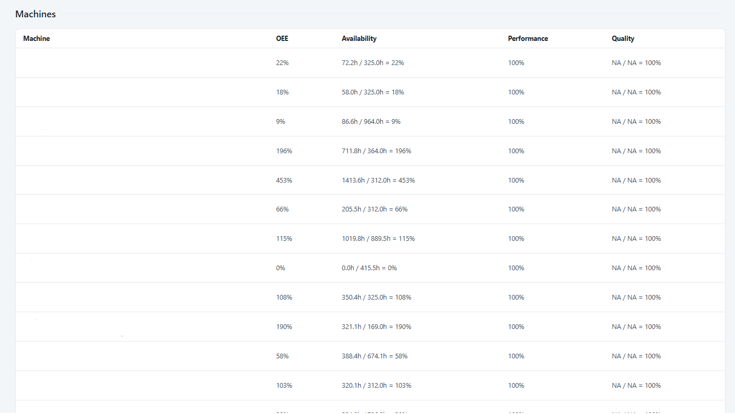
Task: Click availability cell 72.2h / 325.0h = 22%
Action: click(x=372, y=63)
